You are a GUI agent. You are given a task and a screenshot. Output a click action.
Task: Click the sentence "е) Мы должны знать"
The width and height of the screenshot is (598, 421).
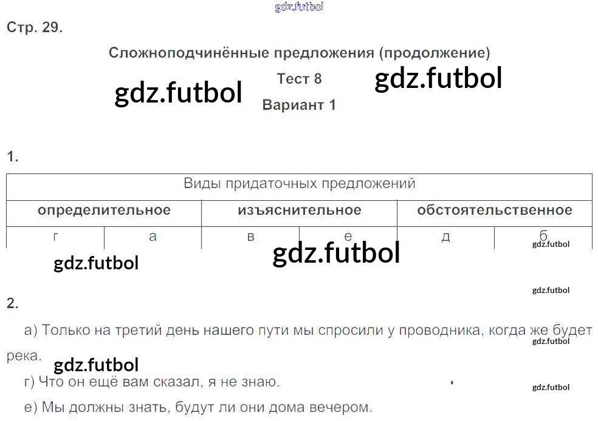(198, 408)
